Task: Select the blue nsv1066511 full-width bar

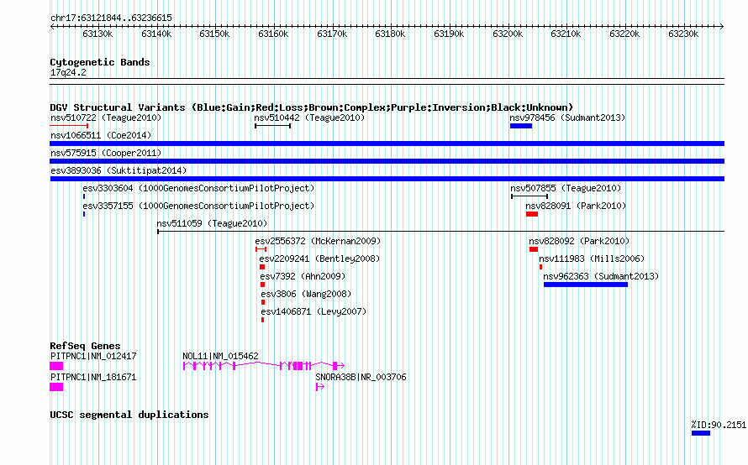Action: coord(387,144)
